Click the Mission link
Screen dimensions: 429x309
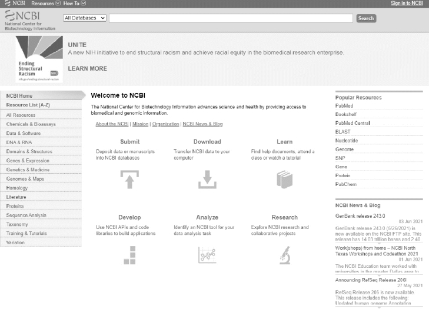pyautogui.click(x=141, y=124)
